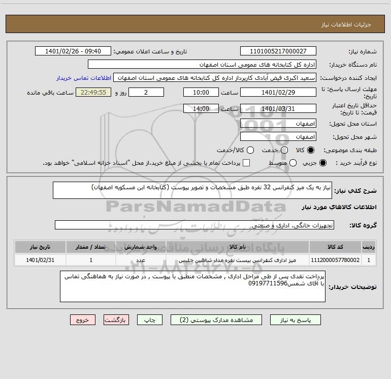Click the quantity cell 1 beside عدد
Image resolution: width=391 pixels, height=379 pixels.
[91, 260]
